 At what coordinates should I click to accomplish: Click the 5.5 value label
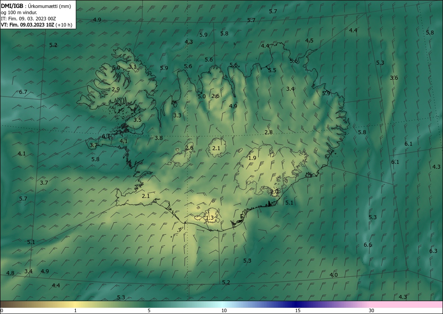[272, 70]
